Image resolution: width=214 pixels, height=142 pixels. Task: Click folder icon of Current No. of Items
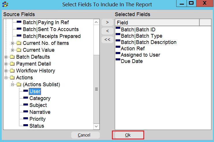click(19, 43)
